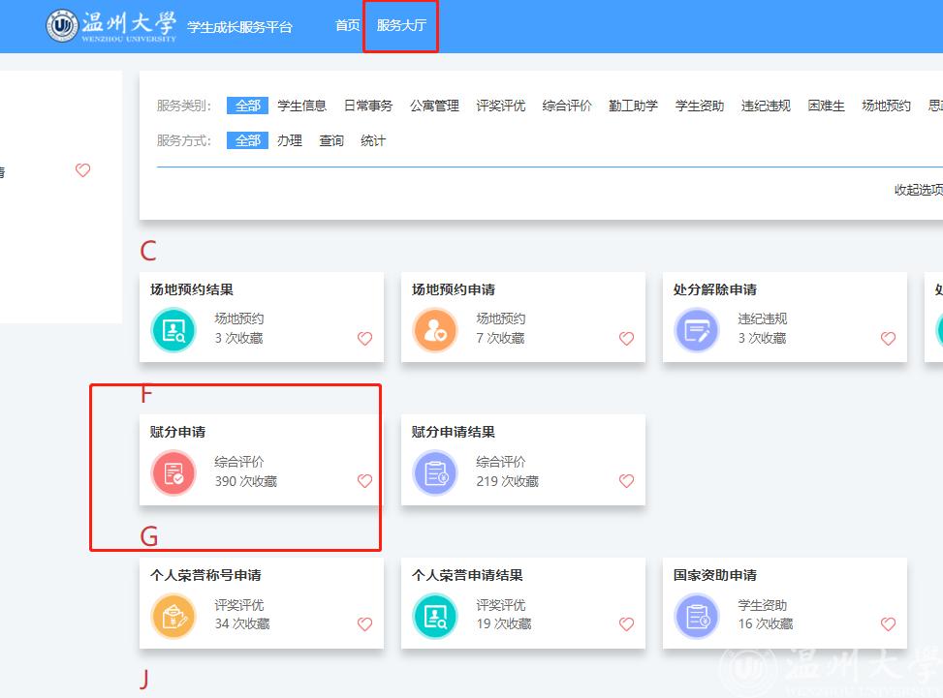Collapse filter options via 收起选项
Image resolution: width=943 pixels, height=698 pixels.
click(x=917, y=190)
